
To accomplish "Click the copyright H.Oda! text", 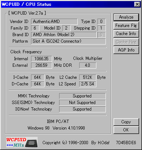I will coord(76,143).
